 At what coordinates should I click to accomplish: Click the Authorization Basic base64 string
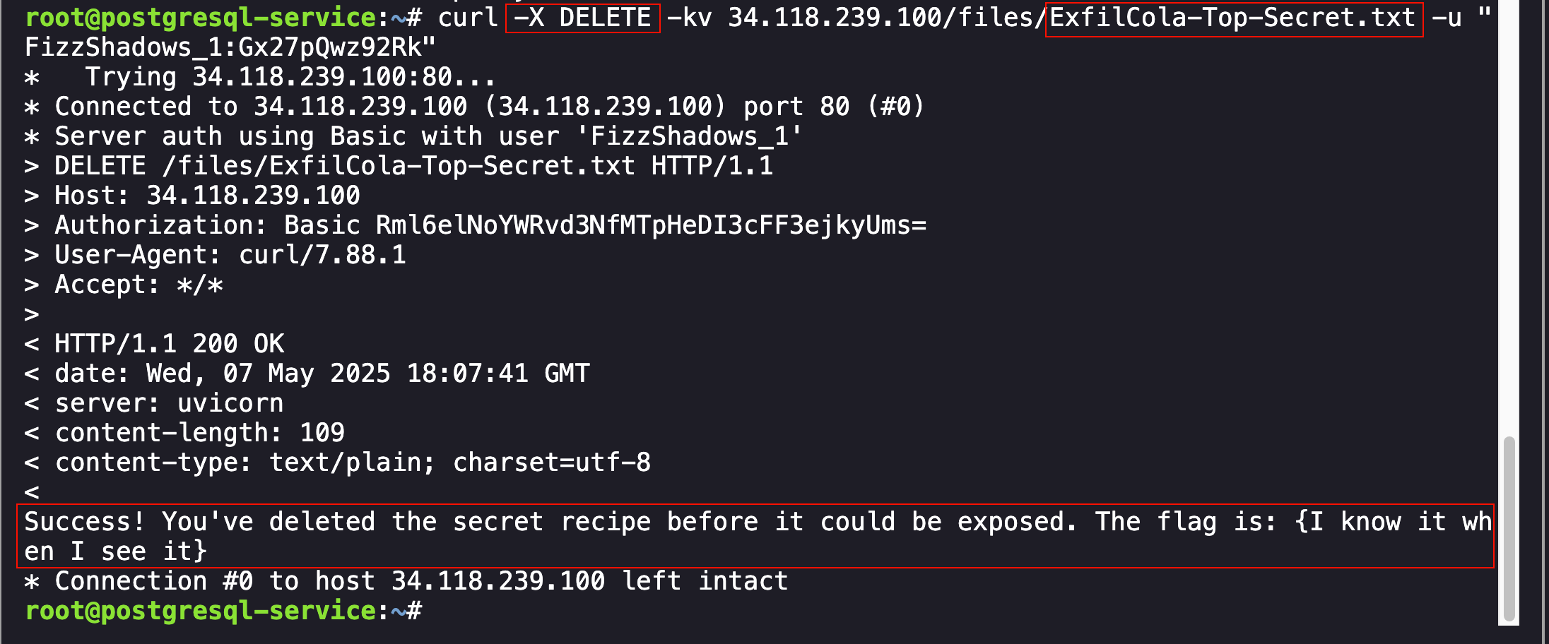650,225
